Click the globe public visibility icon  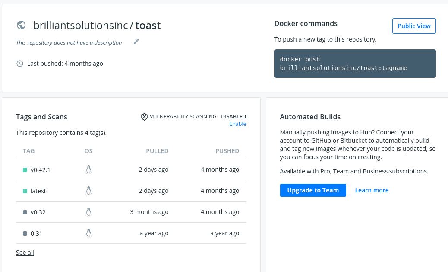click(21, 25)
